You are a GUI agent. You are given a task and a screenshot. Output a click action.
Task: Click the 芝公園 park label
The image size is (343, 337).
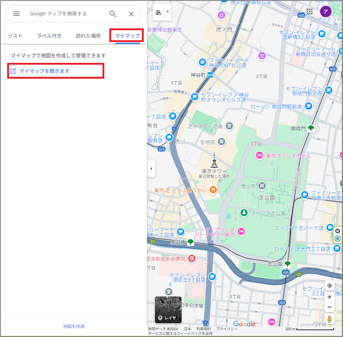click(267, 198)
